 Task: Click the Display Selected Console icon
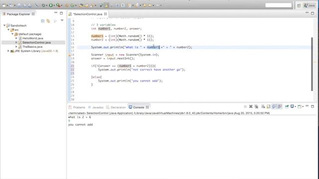tap(293, 106)
